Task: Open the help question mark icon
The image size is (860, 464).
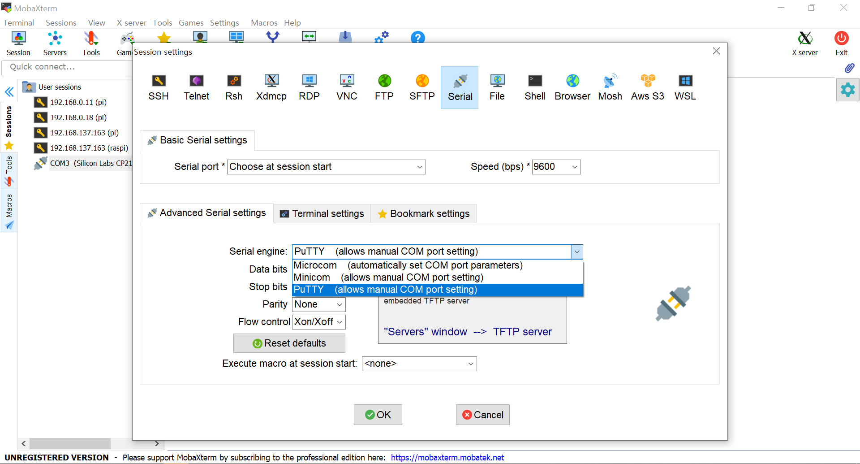Action: (x=417, y=38)
